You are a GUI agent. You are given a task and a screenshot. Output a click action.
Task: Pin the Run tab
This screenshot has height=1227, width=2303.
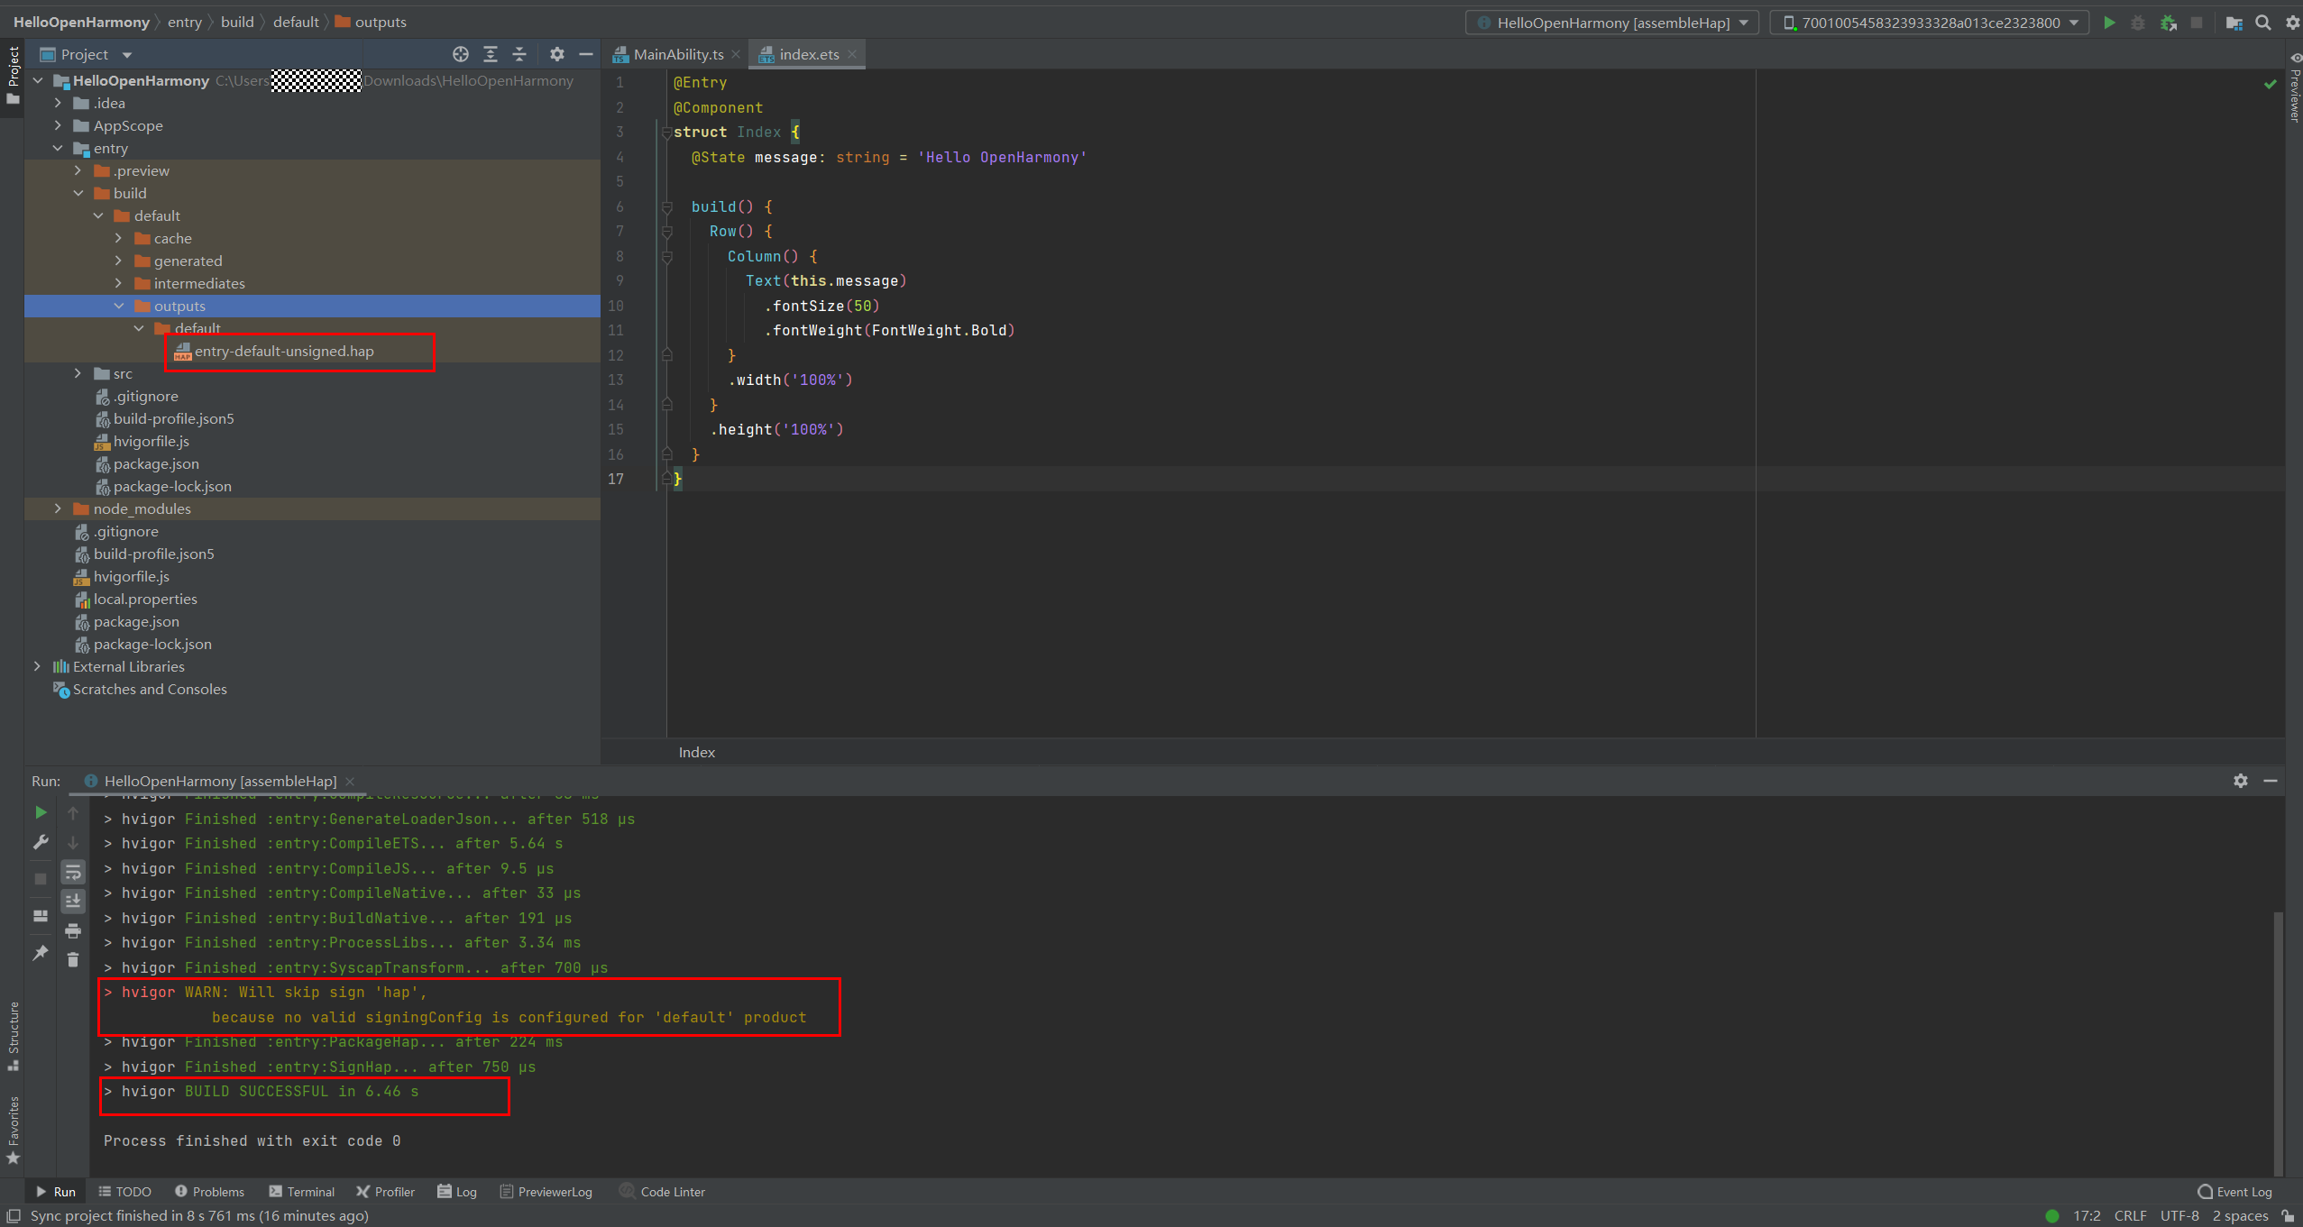pyautogui.click(x=41, y=953)
